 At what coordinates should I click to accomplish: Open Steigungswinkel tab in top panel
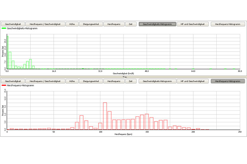pos(90,24)
